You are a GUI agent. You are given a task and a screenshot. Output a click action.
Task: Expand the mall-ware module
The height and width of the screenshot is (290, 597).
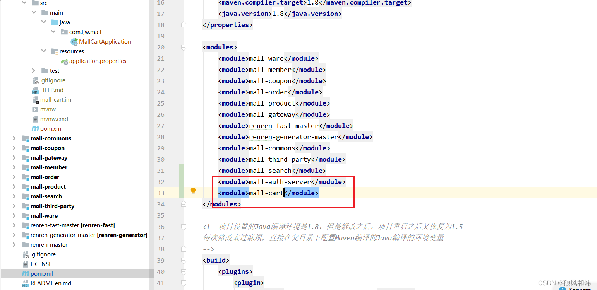pos(14,216)
